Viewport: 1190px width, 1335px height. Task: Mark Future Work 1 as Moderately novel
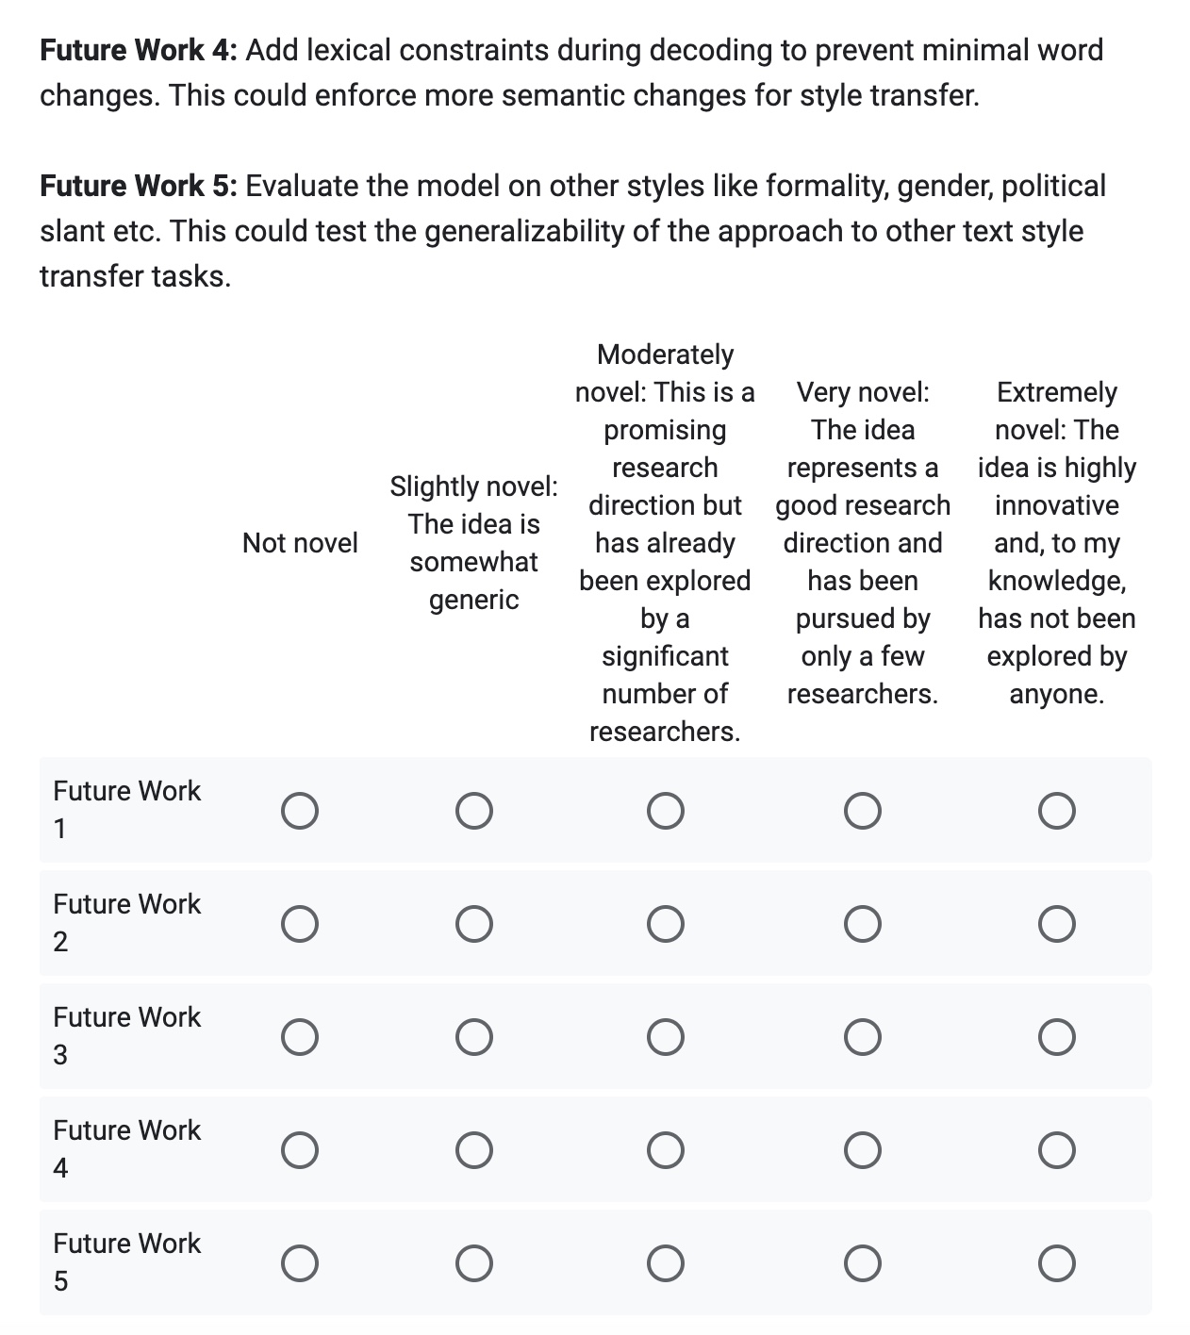point(665,811)
